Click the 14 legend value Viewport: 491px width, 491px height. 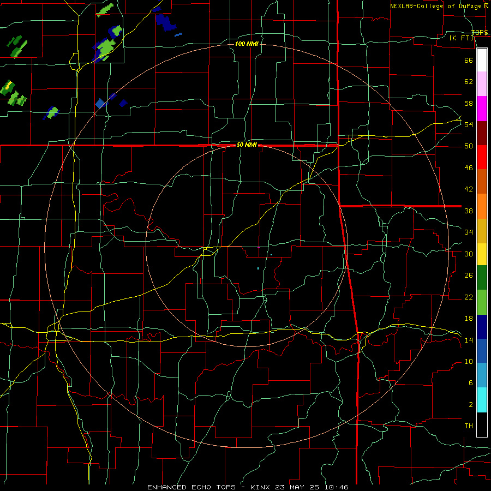[469, 340]
